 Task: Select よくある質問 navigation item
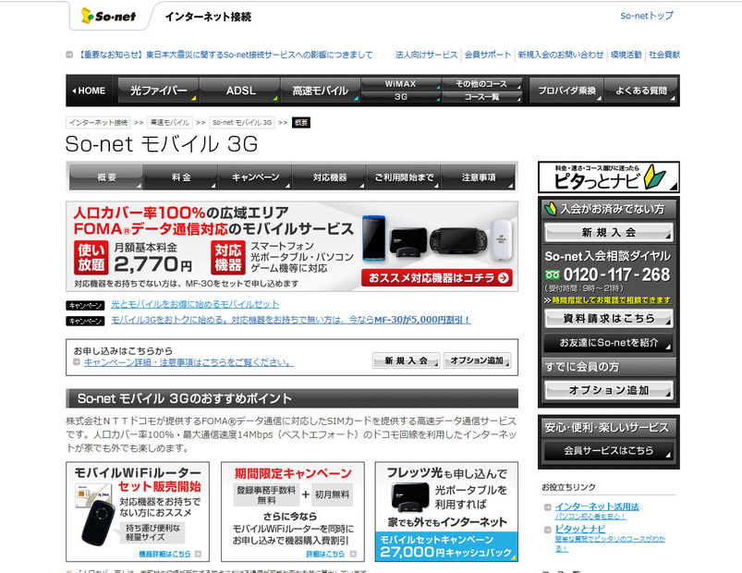(x=640, y=91)
